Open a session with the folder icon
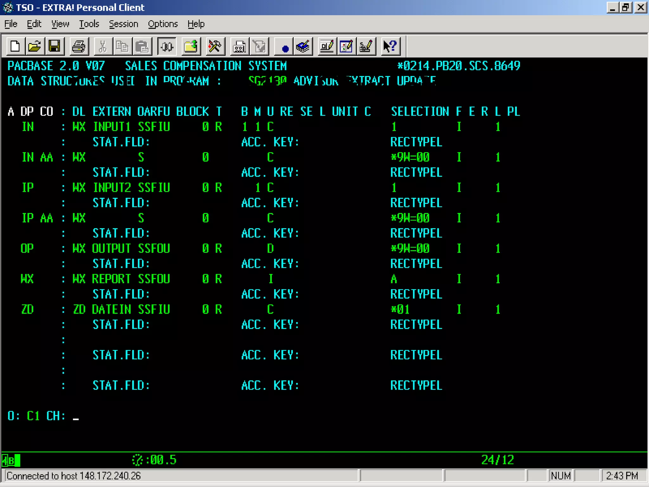 (x=35, y=47)
